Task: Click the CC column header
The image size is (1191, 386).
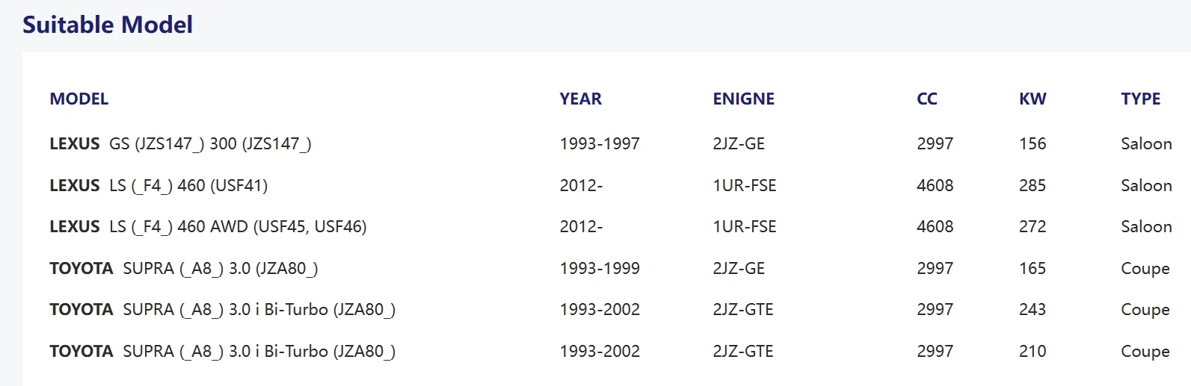Action: tap(926, 99)
